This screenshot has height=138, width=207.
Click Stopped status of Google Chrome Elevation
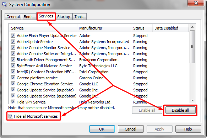(x=140, y=84)
